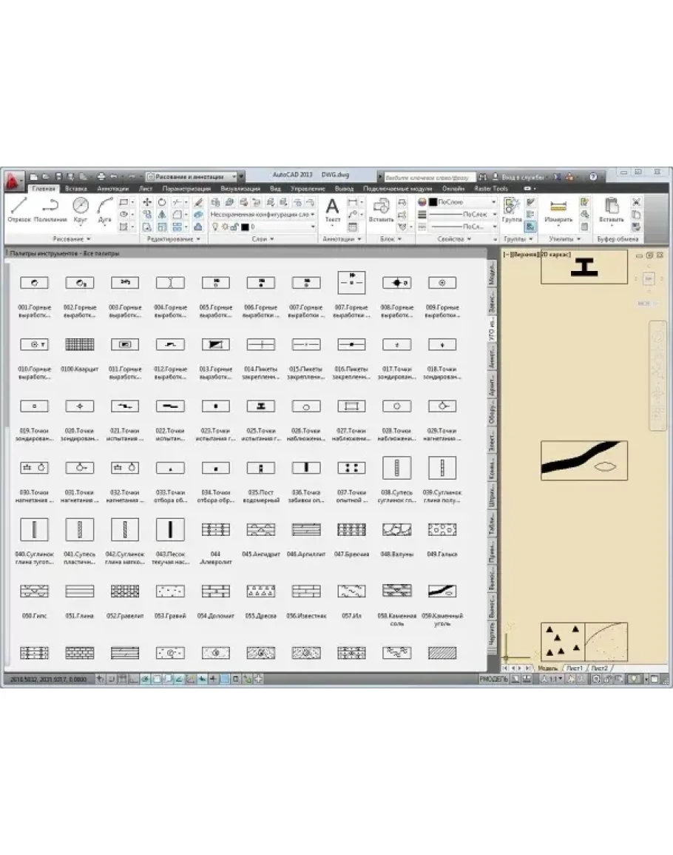This screenshot has width=673, height=855.
Task: Activate the Текст annotation tool
Action: pyautogui.click(x=333, y=209)
